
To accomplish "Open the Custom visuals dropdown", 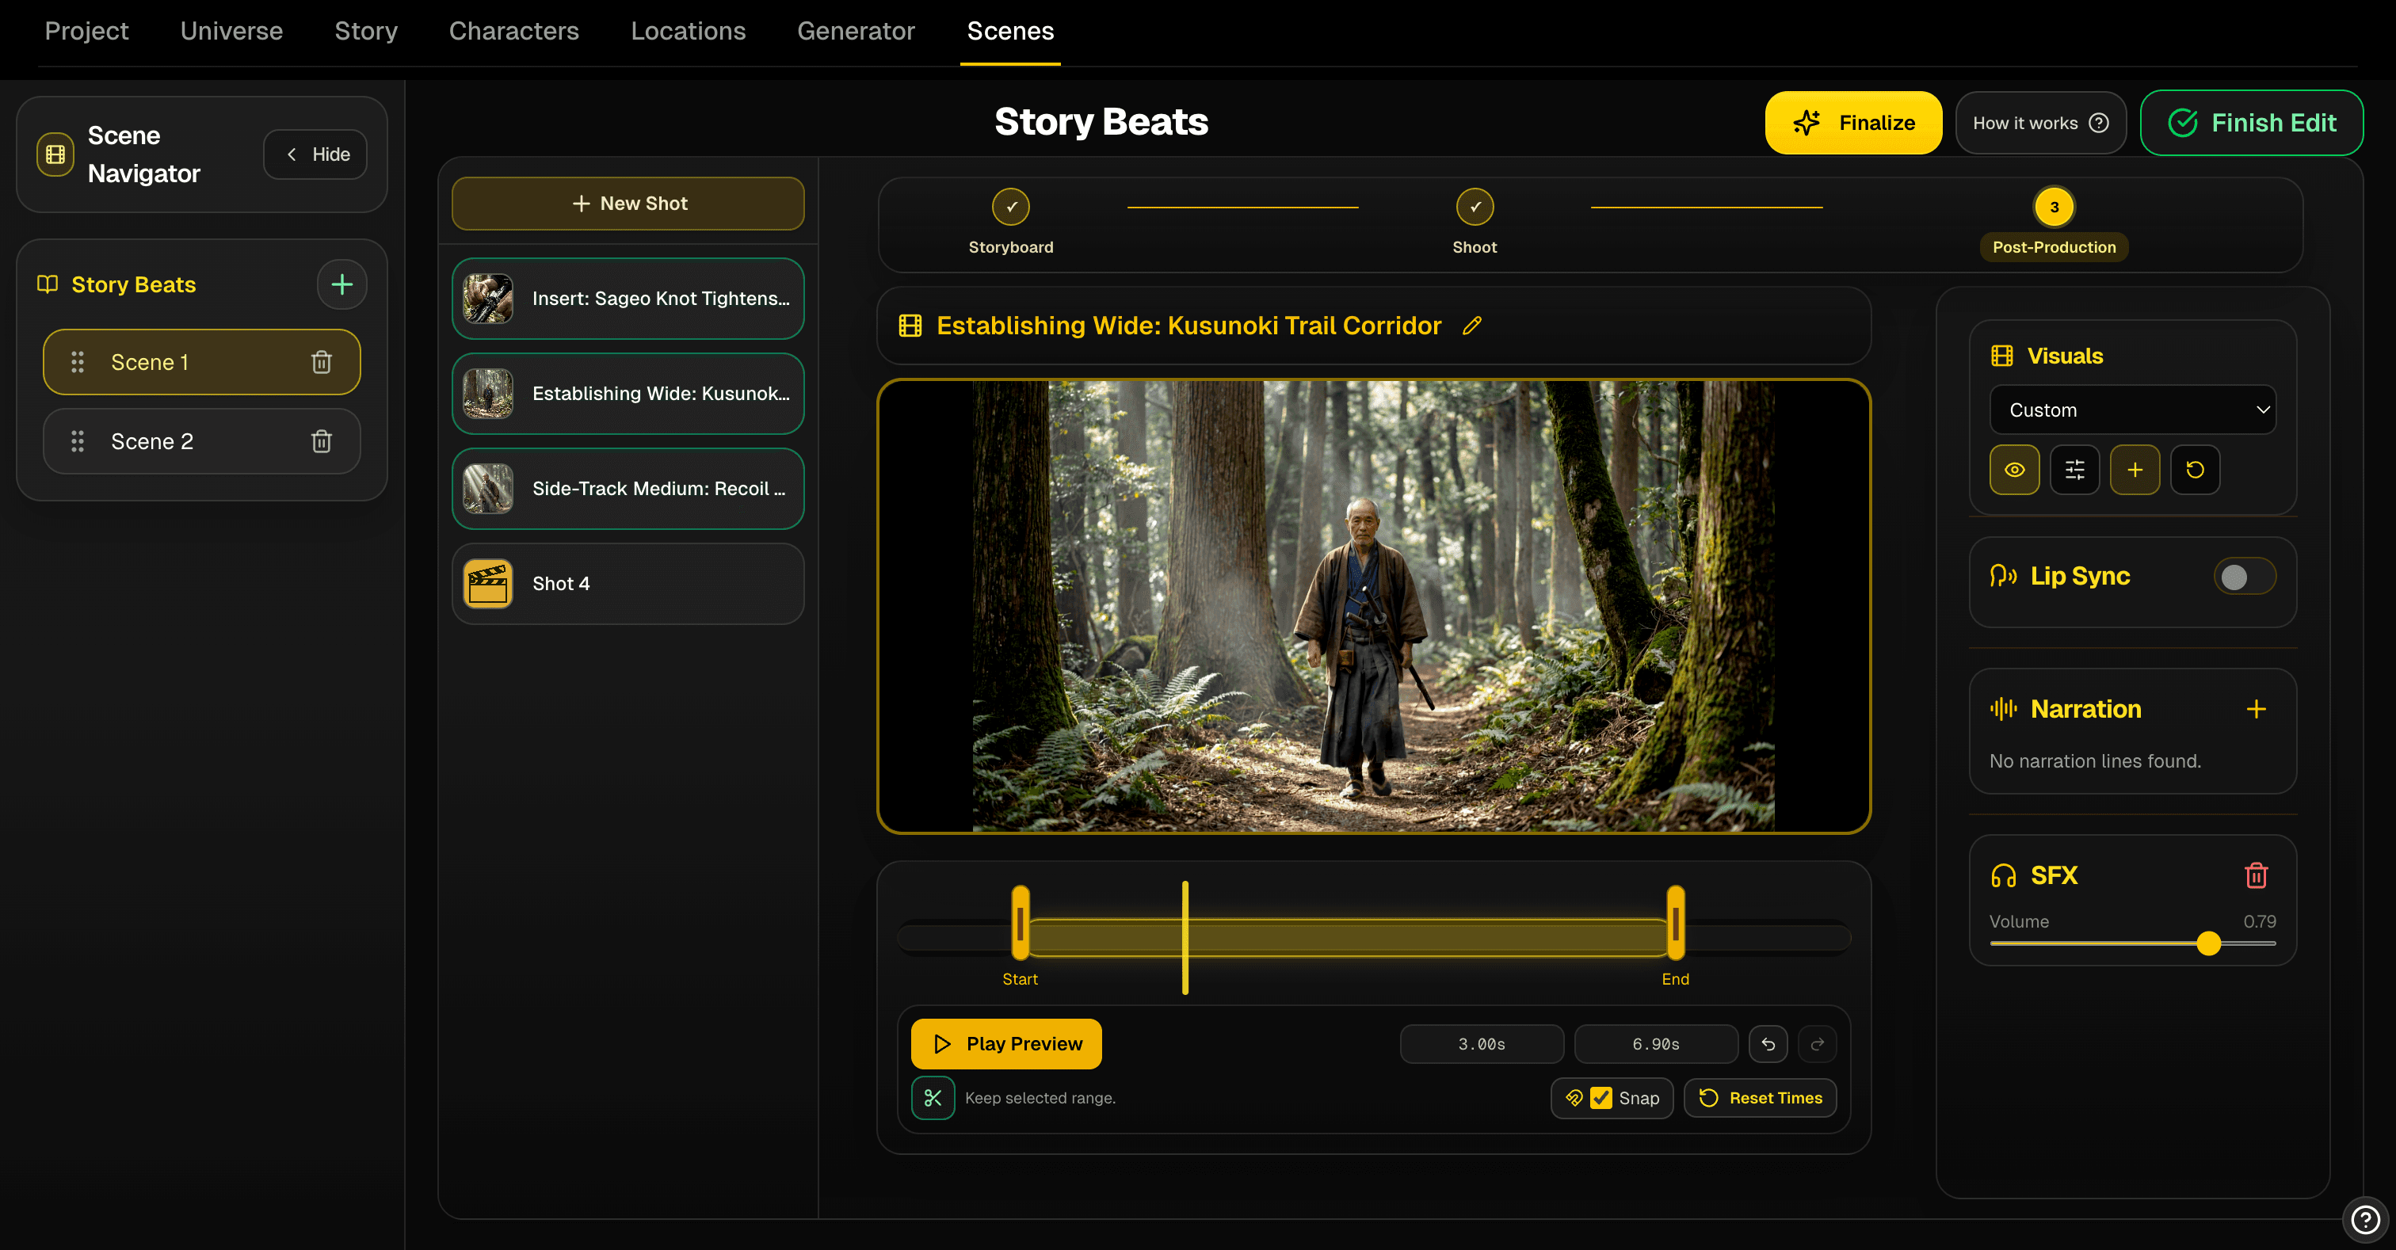I will (2133, 410).
